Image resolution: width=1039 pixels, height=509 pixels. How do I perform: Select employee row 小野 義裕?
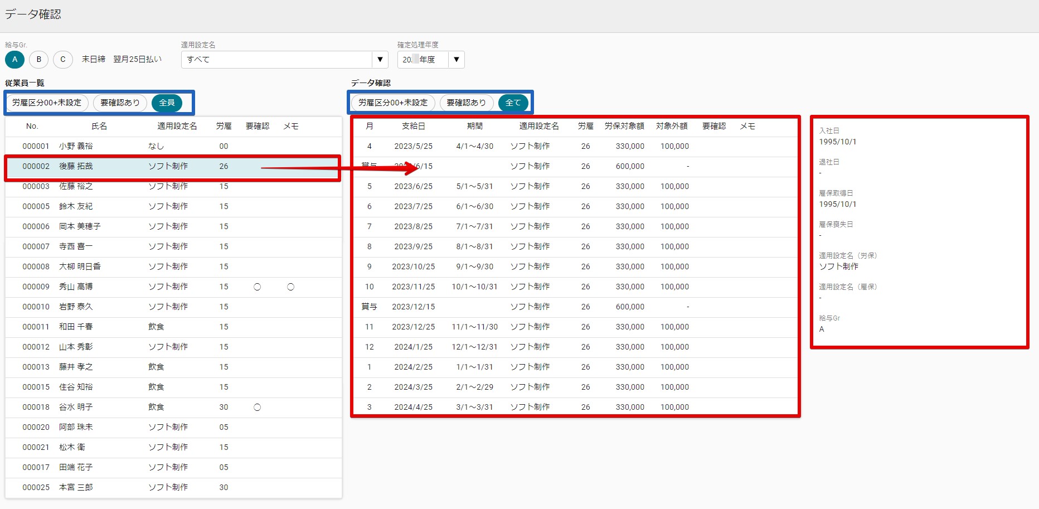(173, 146)
